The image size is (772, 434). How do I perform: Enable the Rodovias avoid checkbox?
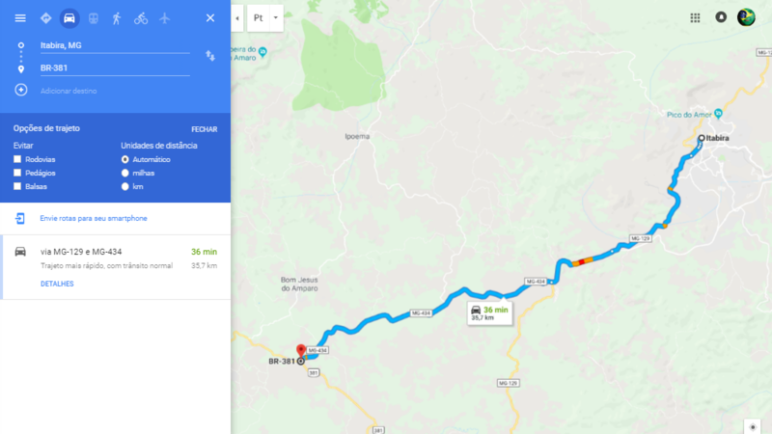click(x=17, y=159)
